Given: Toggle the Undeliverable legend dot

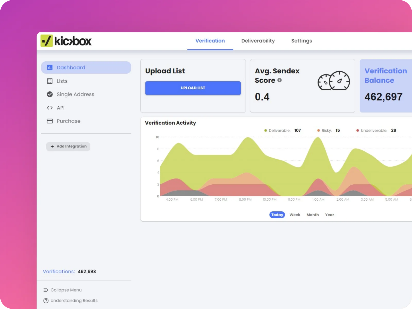Looking at the screenshot, I should pyautogui.click(x=358, y=131).
